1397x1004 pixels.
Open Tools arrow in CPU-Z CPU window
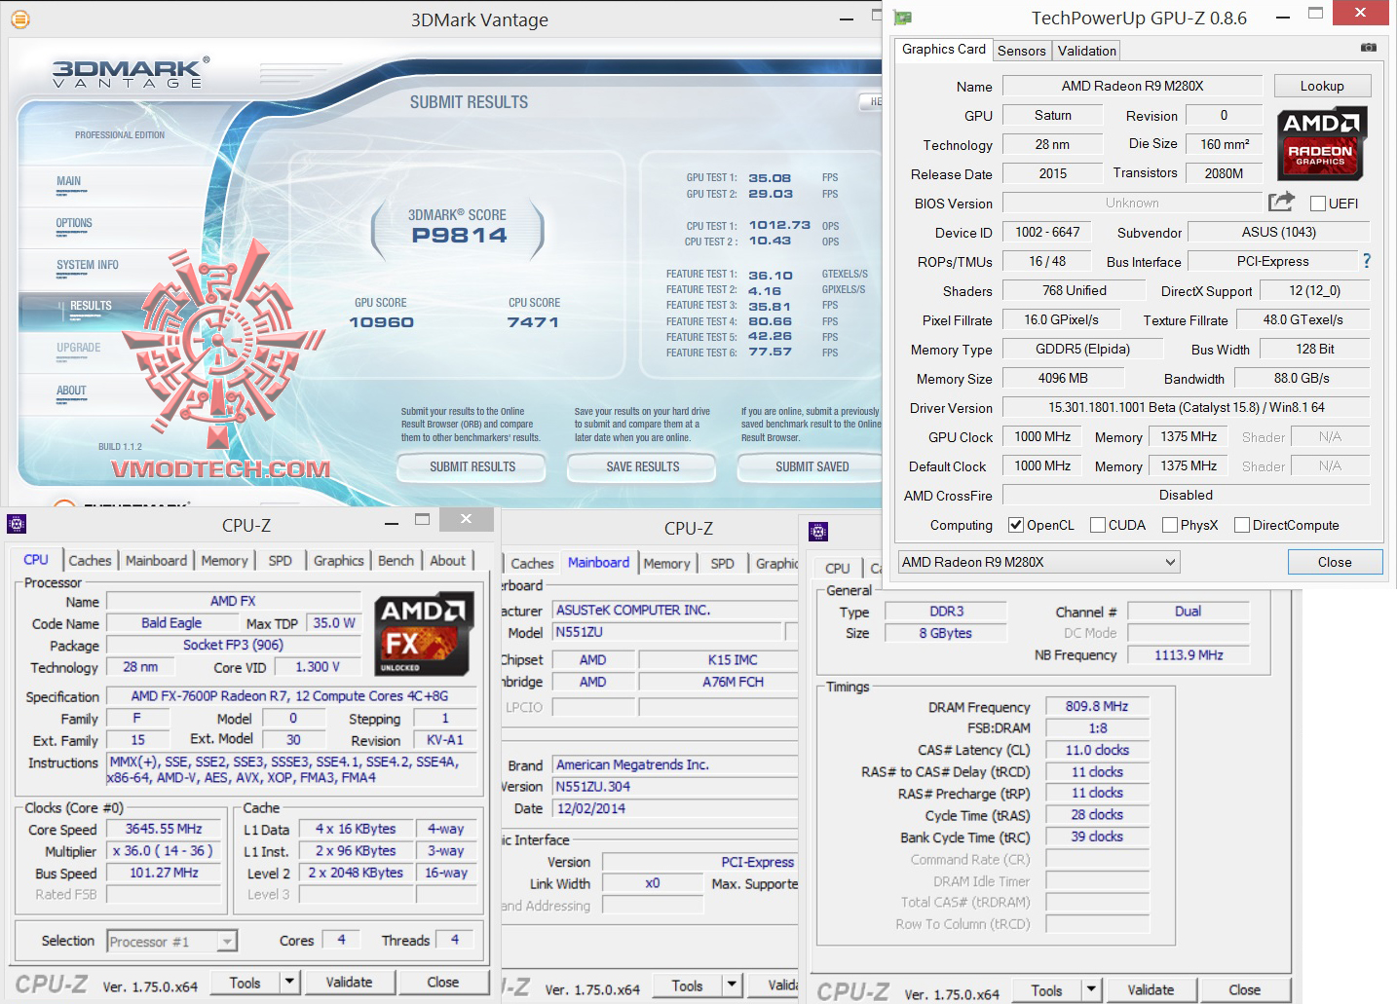click(x=289, y=983)
